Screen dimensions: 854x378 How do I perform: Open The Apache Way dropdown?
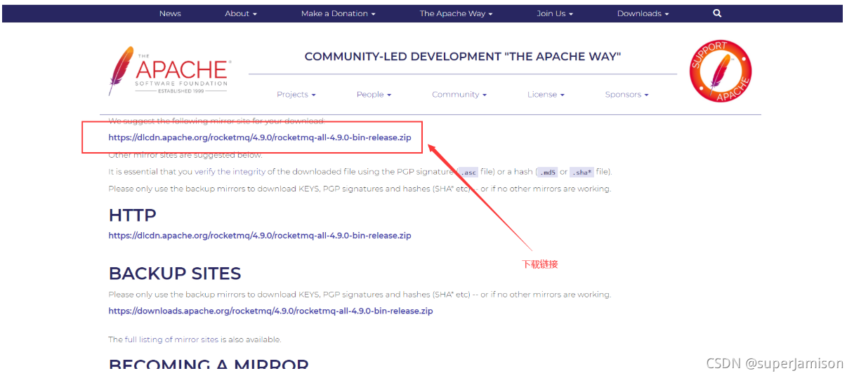456,13
